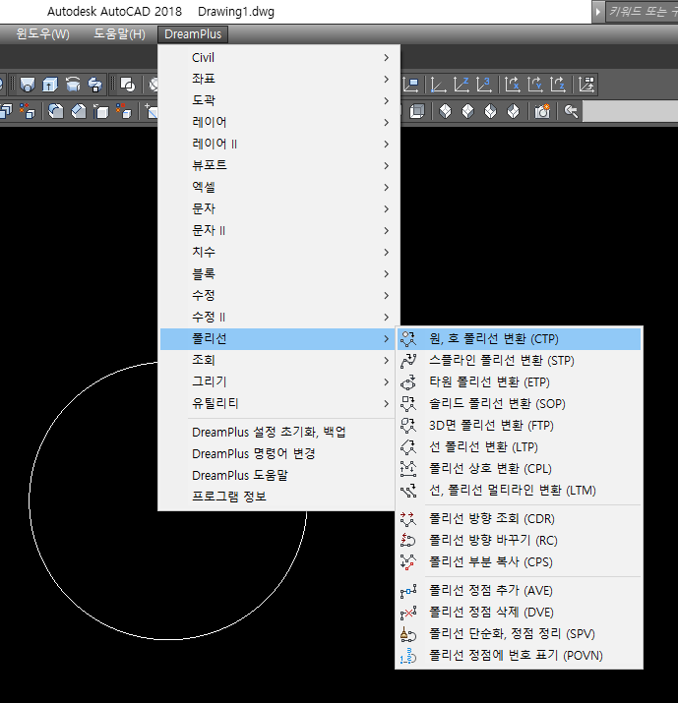
Task: Click the Previous View arrow icon
Action: pos(571,111)
